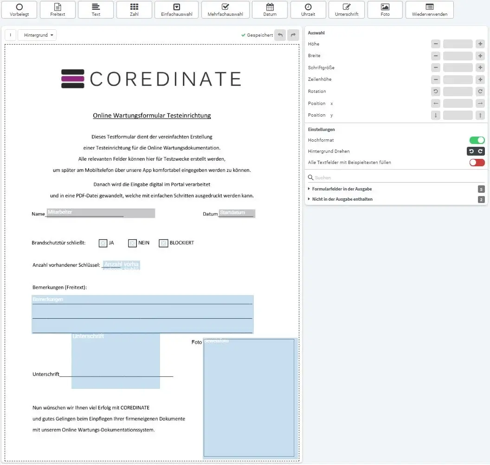Expand Formularfelder in der Ausgabe
Image resolution: width=490 pixels, height=465 pixels.
pyautogui.click(x=342, y=189)
